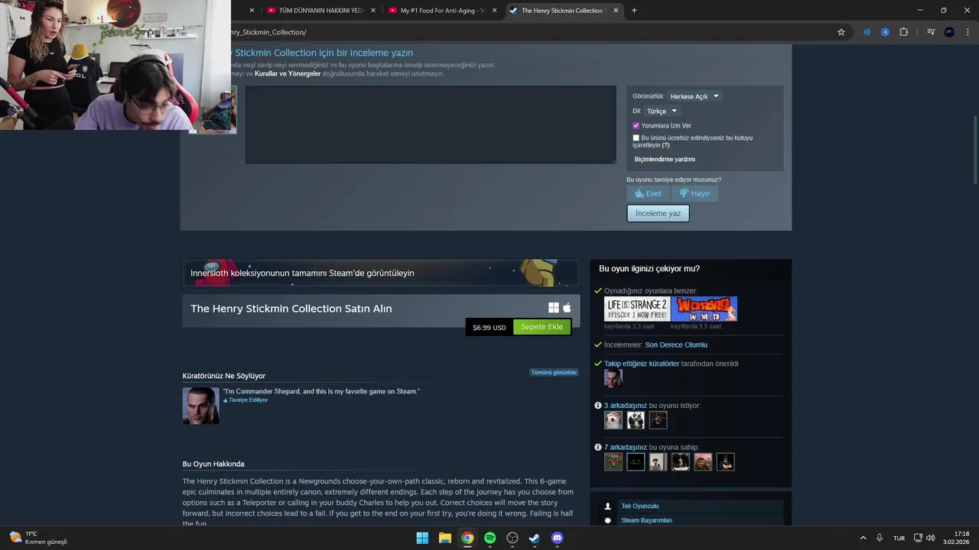Check the free product received checkbox

(636, 138)
